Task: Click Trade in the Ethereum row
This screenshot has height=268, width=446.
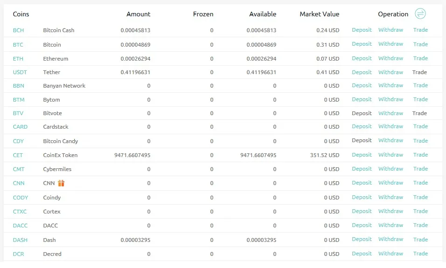Action: (420, 58)
